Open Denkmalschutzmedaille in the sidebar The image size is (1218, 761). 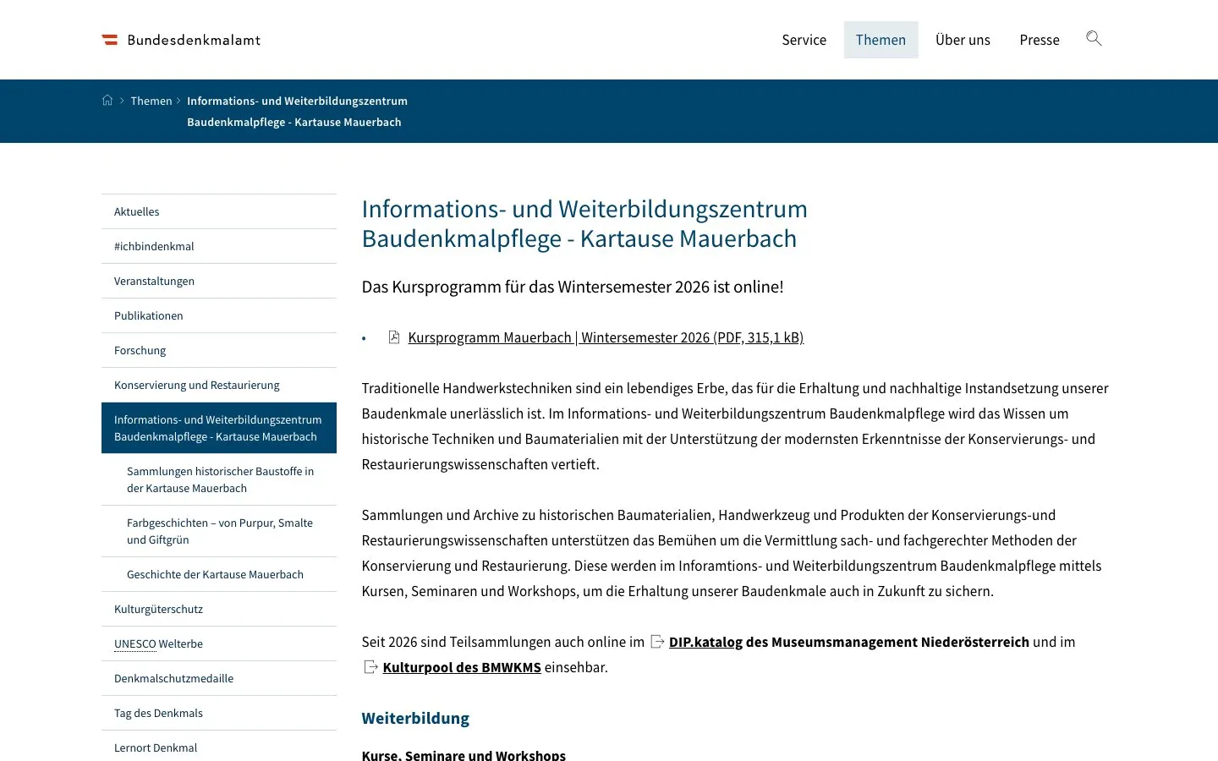pos(219,678)
